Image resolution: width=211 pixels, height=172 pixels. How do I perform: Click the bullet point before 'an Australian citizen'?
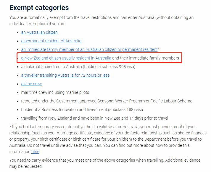coord(18,33)
